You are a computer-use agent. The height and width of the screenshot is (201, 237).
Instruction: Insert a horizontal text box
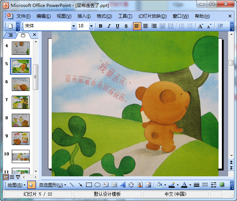click(x=106, y=185)
